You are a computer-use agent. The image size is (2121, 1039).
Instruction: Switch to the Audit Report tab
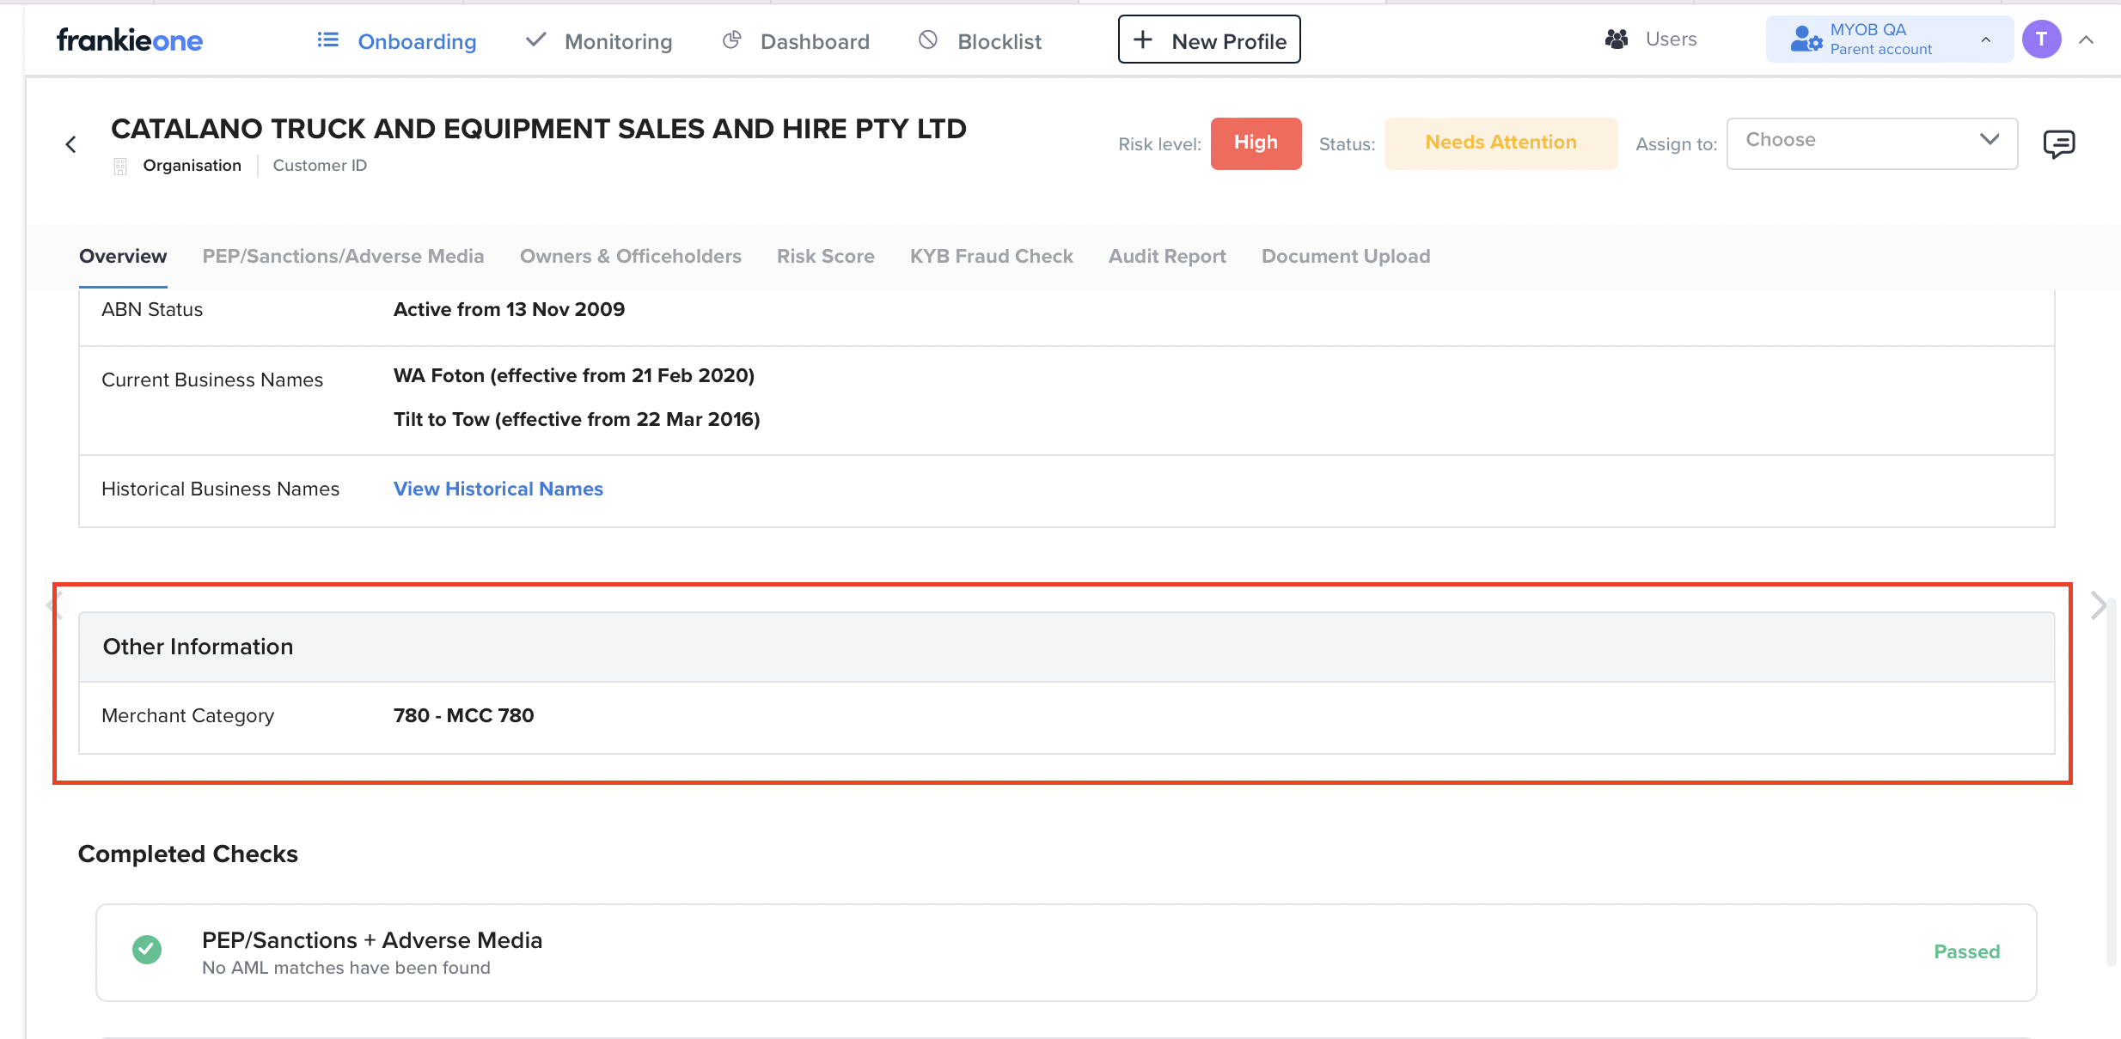point(1167,256)
